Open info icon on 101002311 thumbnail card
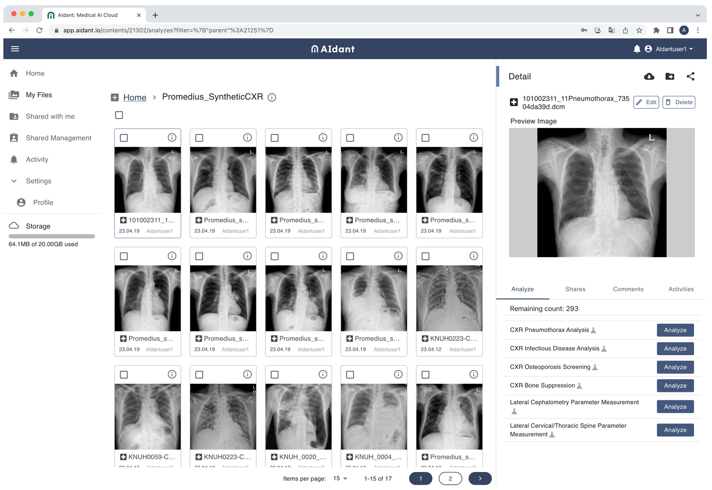The image size is (712, 490). pyautogui.click(x=172, y=138)
